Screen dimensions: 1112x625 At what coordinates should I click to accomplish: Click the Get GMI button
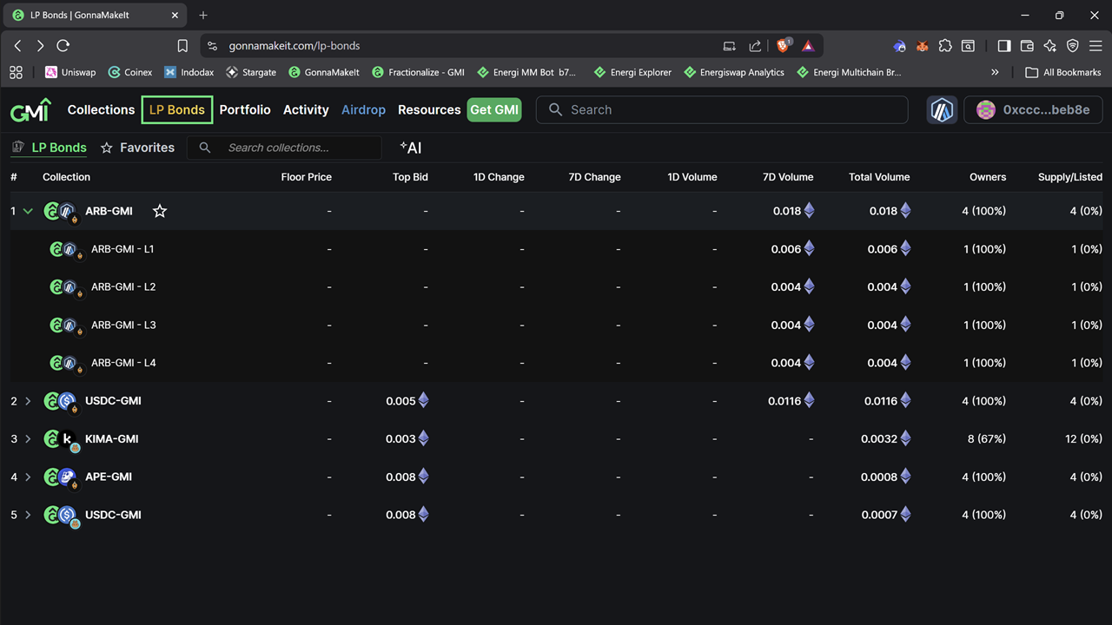tap(494, 110)
